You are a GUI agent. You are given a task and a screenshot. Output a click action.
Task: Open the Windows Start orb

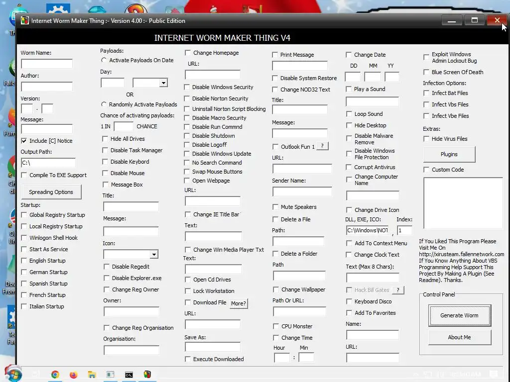[13, 374]
